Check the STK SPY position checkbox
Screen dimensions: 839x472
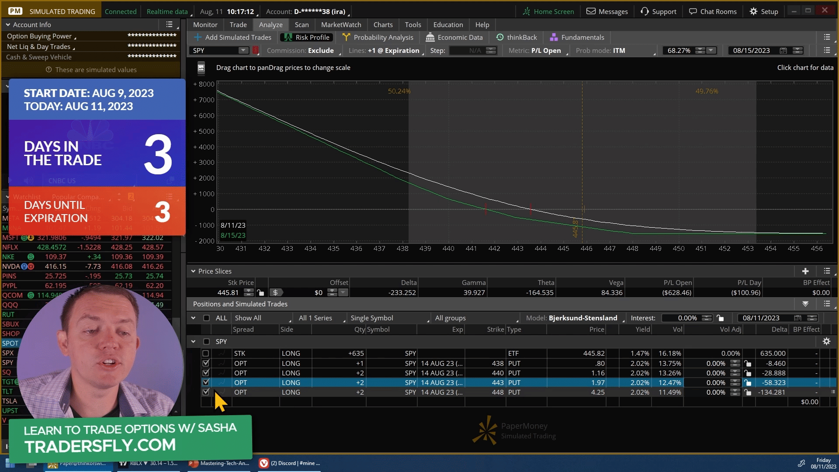206,353
